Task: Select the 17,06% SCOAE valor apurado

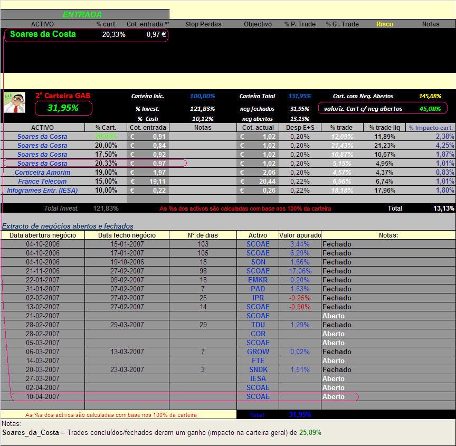Action: tap(300, 271)
